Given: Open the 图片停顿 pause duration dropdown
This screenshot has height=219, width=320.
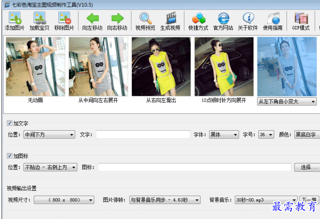Looking at the screenshot, I should tap(165, 200).
